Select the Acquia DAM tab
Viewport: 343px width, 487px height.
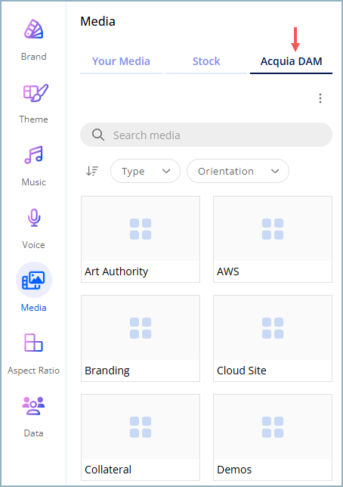[x=291, y=61]
